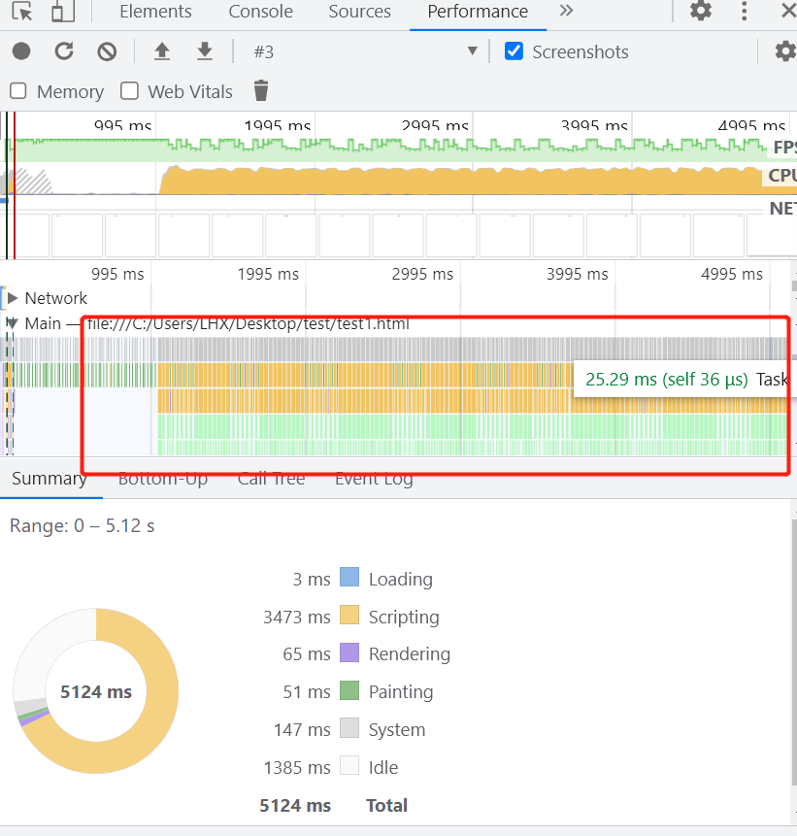The width and height of the screenshot is (797, 836).
Task: Open the Bottom-Up tab
Action: tap(162, 479)
